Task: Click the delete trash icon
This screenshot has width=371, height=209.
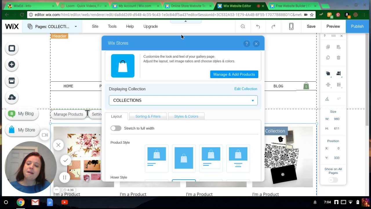Action: coord(339,57)
